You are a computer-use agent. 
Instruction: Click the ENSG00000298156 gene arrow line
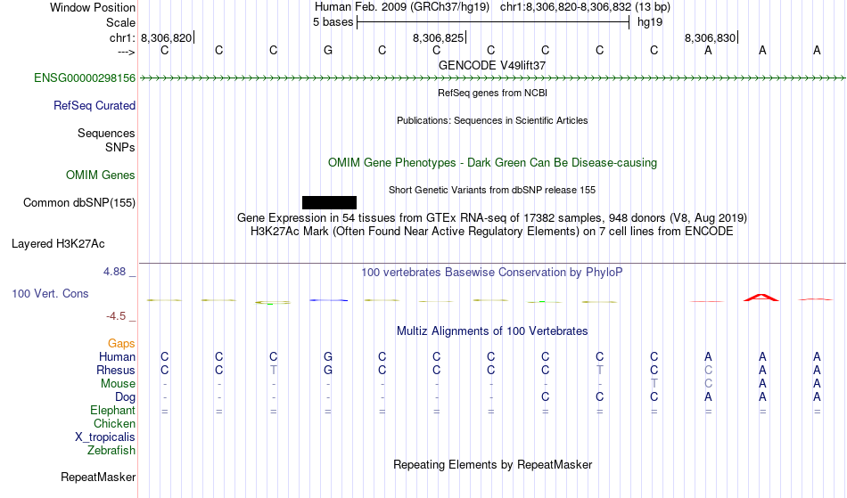(490, 78)
